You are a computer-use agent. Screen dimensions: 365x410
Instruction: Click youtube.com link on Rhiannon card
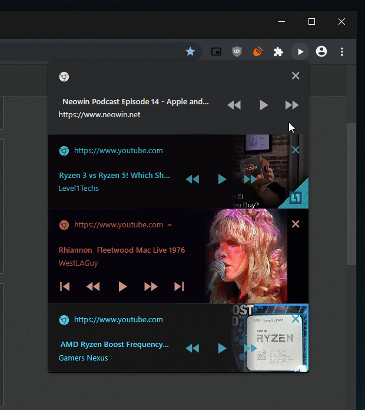118,225
